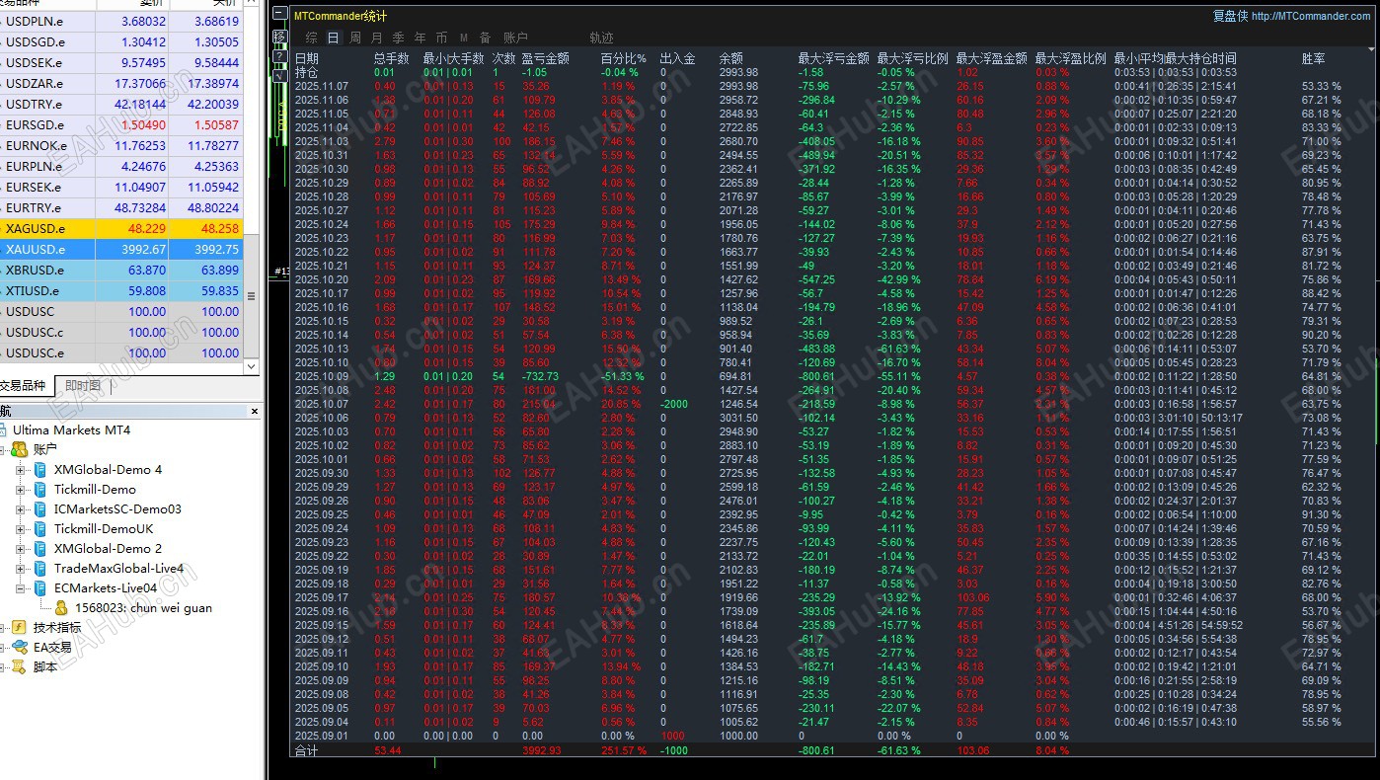Click the Ultima Markets MT4 root icon
Viewport: 1380px width, 780px height.
click(x=4, y=430)
